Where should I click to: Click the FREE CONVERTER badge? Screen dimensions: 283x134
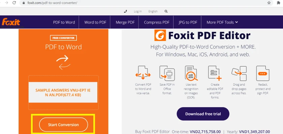coord(63,38)
